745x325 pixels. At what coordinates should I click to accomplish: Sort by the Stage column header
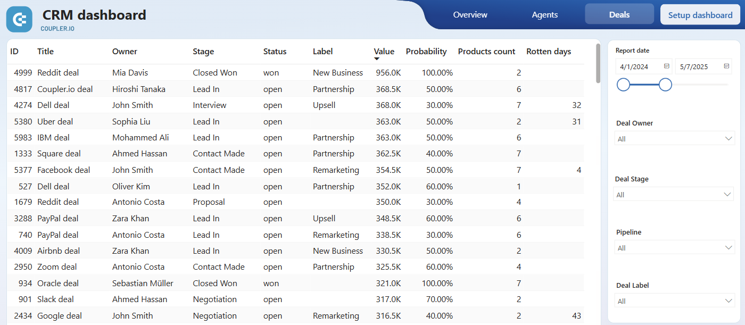tap(203, 52)
